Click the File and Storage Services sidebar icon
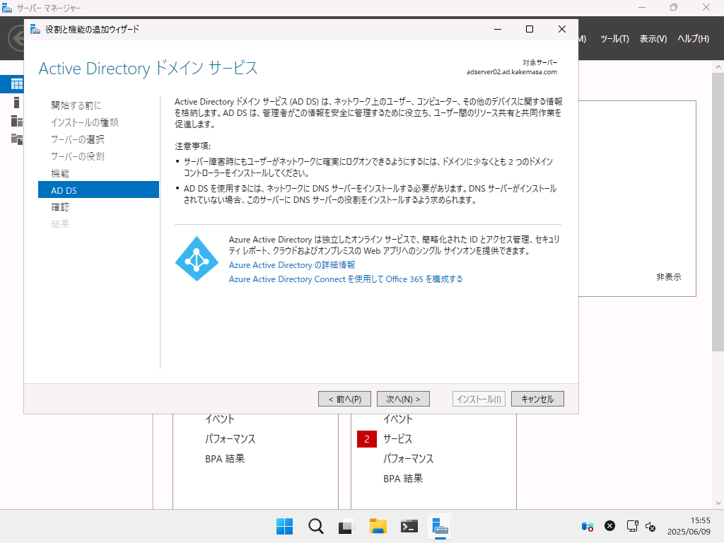This screenshot has height=543, width=724. [17, 139]
